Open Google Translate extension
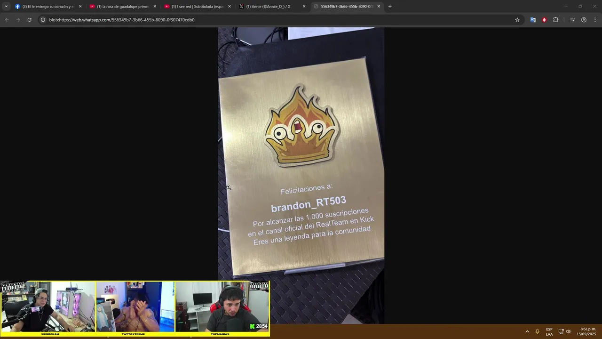 tap(533, 20)
